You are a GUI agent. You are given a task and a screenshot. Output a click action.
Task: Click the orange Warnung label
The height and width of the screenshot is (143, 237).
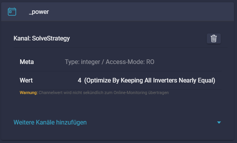pyautogui.click(x=29, y=93)
